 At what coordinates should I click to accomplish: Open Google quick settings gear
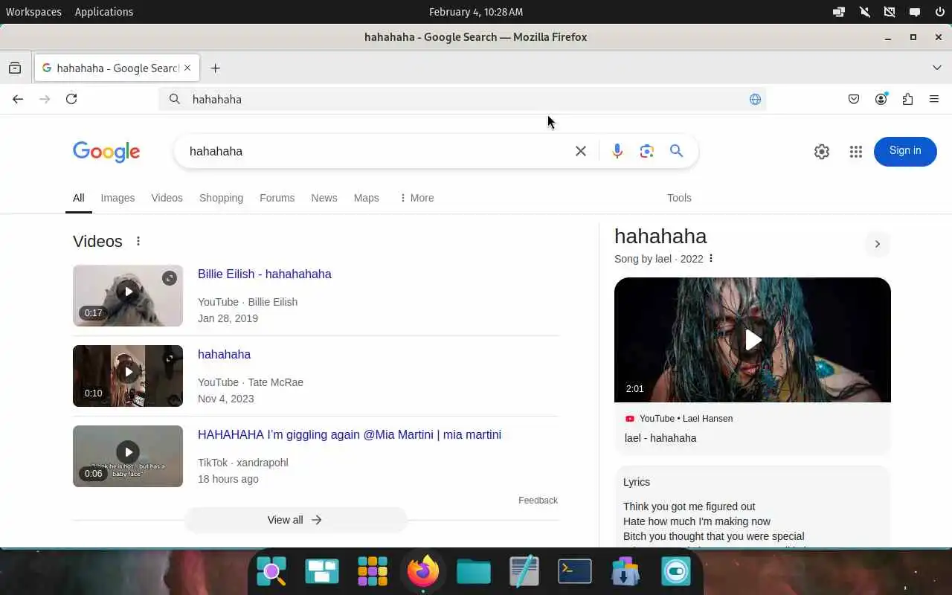(822, 151)
